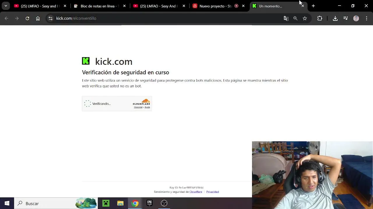This screenshot has height=209, width=373.
Task: Open Google Chrome taskbar icon
Action: point(135,203)
